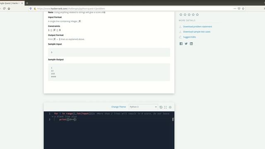Rate the challenge four stars
Viewport: 265px width, 149px height.
pos(193,15)
